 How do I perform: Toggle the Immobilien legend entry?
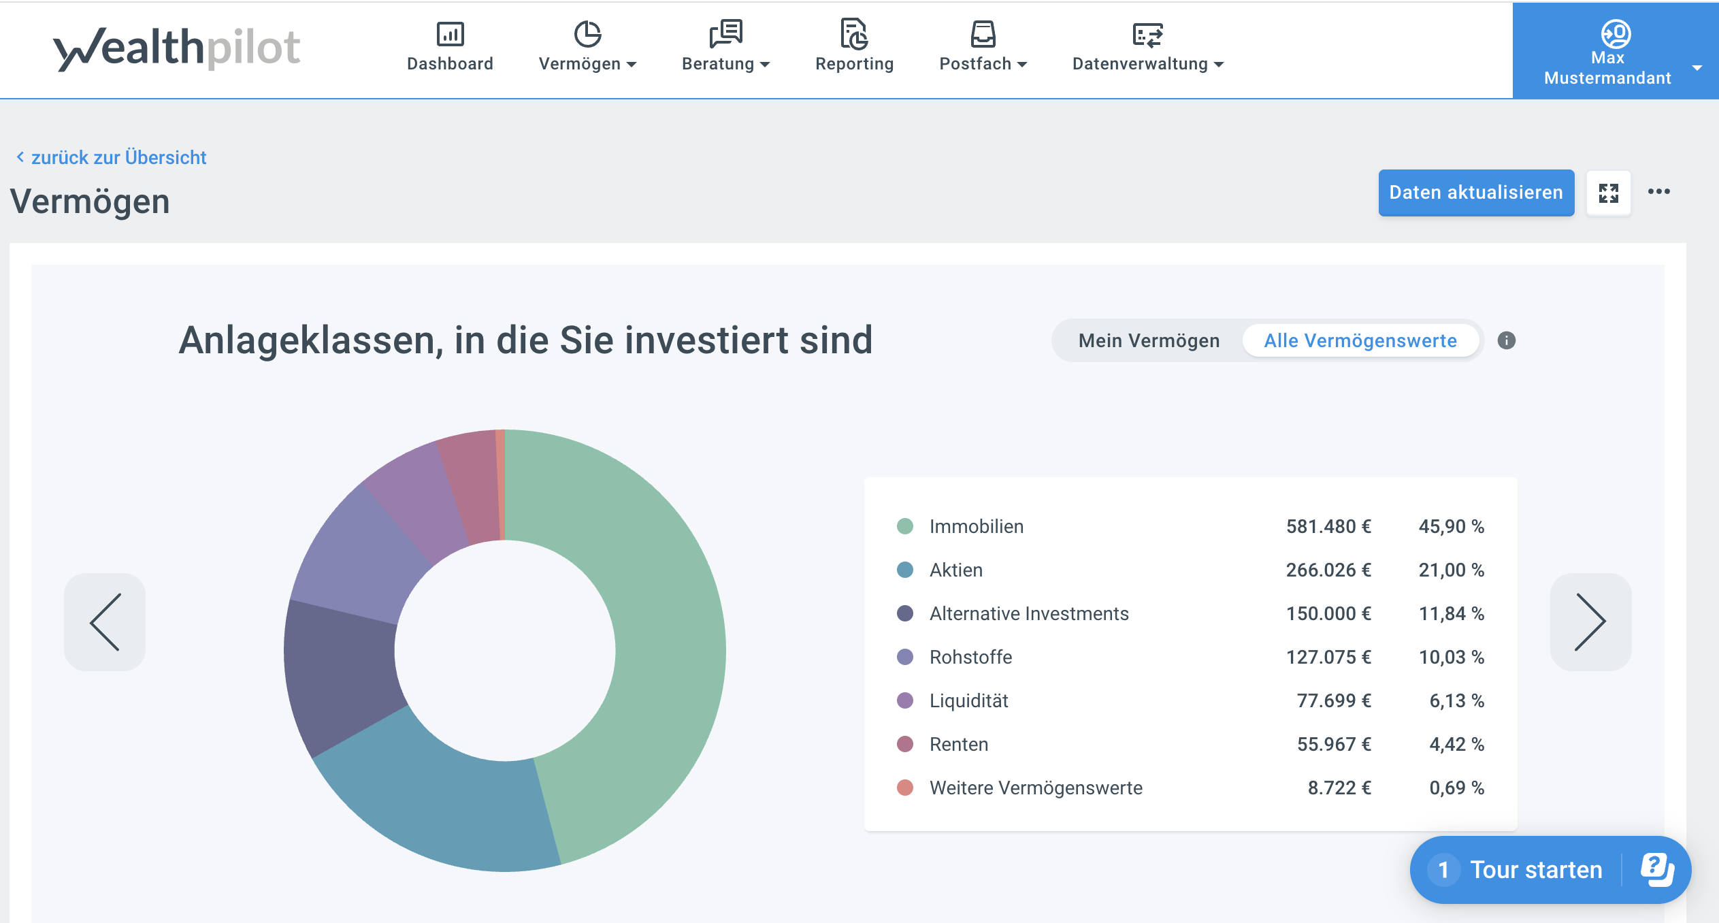976,526
